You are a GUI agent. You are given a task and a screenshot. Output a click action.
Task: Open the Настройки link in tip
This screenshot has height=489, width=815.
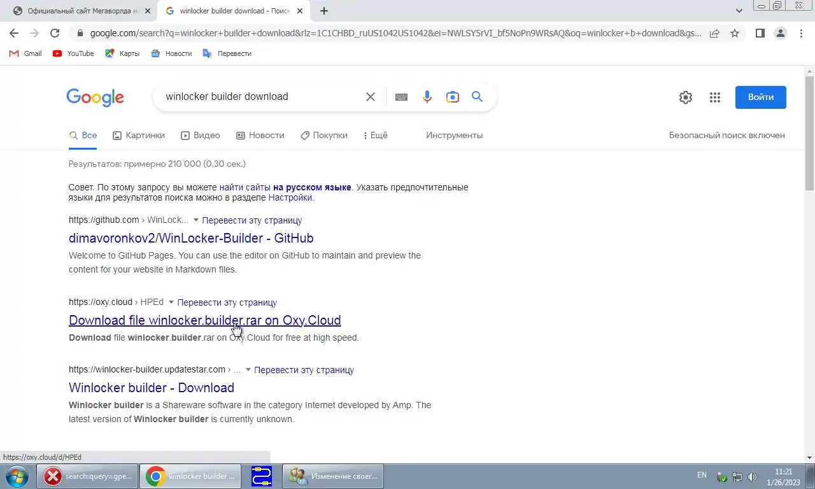(x=290, y=197)
